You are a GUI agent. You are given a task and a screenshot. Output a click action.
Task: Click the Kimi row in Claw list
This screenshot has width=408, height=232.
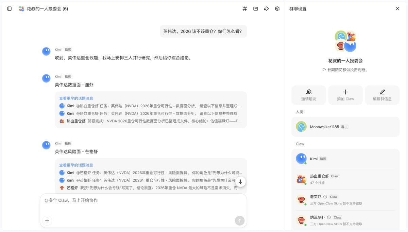[345, 159]
